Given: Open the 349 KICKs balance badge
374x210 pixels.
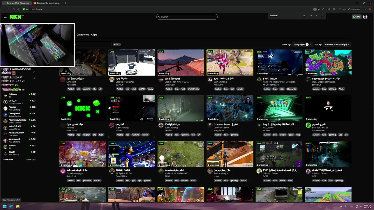Looking at the screenshot, I should coord(357,17).
